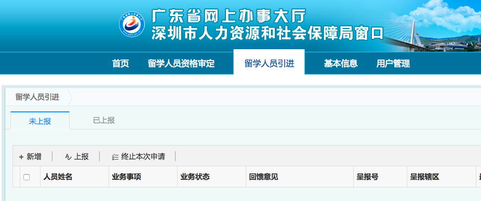Click the 广东省网上办事大厅 header title
Screen dimensions: 481x201
click(229, 16)
